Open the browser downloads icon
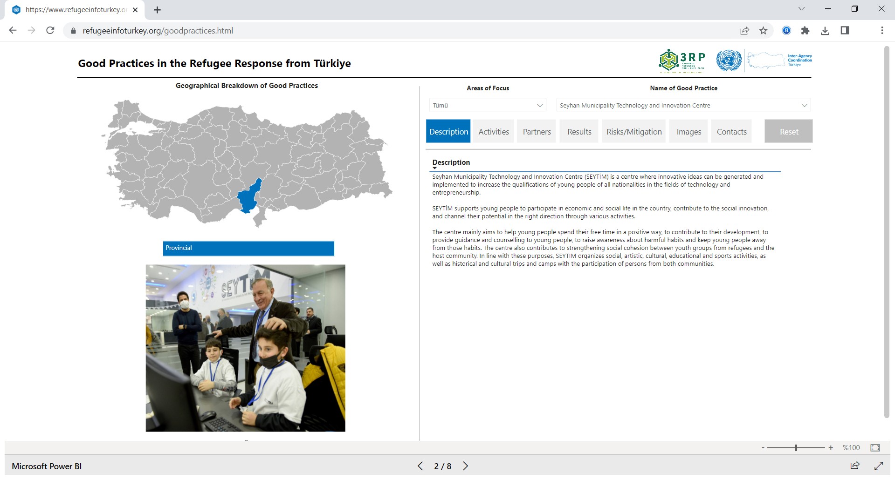This screenshot has height=479, width=895. [825, 31]
